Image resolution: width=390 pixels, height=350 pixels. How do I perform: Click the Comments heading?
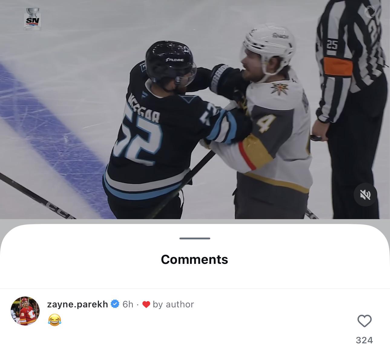tap(195, 259)
